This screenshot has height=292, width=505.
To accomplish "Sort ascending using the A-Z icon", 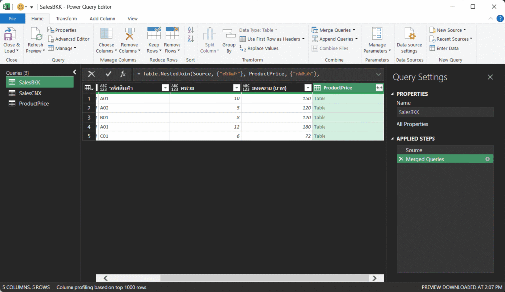I will coord(191,30).
